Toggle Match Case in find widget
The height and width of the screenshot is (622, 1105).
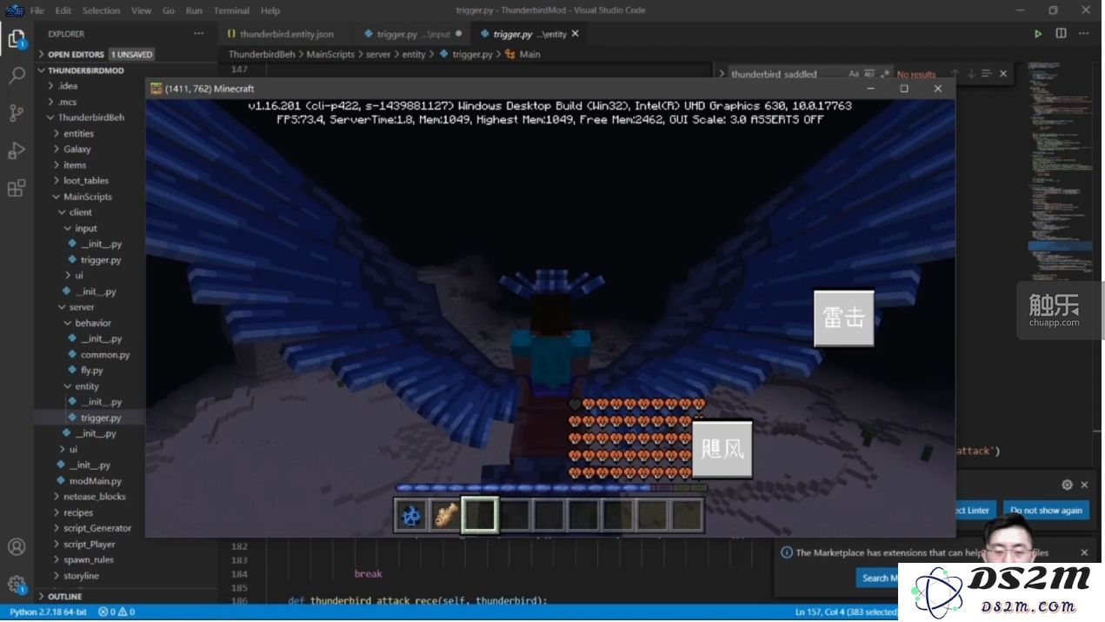click(854, 74)
